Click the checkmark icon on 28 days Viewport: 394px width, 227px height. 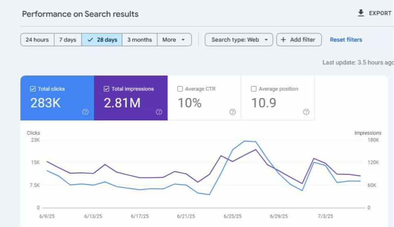point(90,40)
